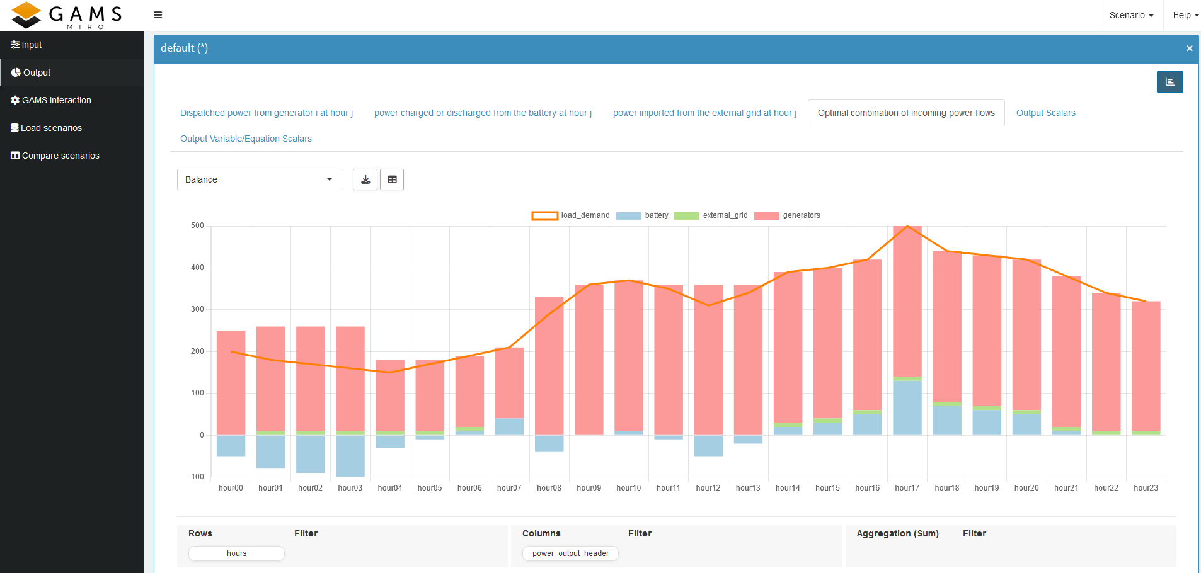The height and width of the screenshot is (573, 1201).
Task: Open the Compare scenarios view
Action: (x=59, y=155)
